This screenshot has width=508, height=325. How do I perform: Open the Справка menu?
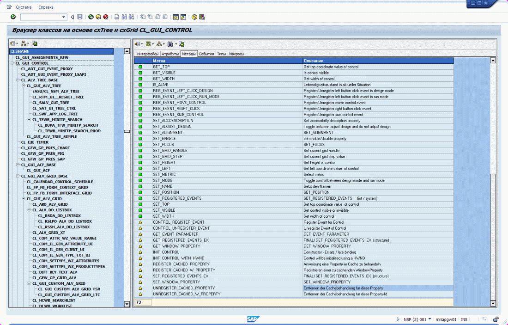(46, 7)
